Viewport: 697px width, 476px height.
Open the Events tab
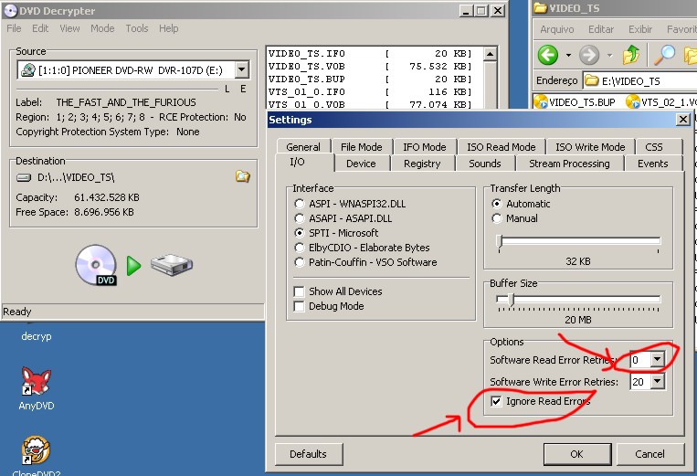tap(652, 164)
